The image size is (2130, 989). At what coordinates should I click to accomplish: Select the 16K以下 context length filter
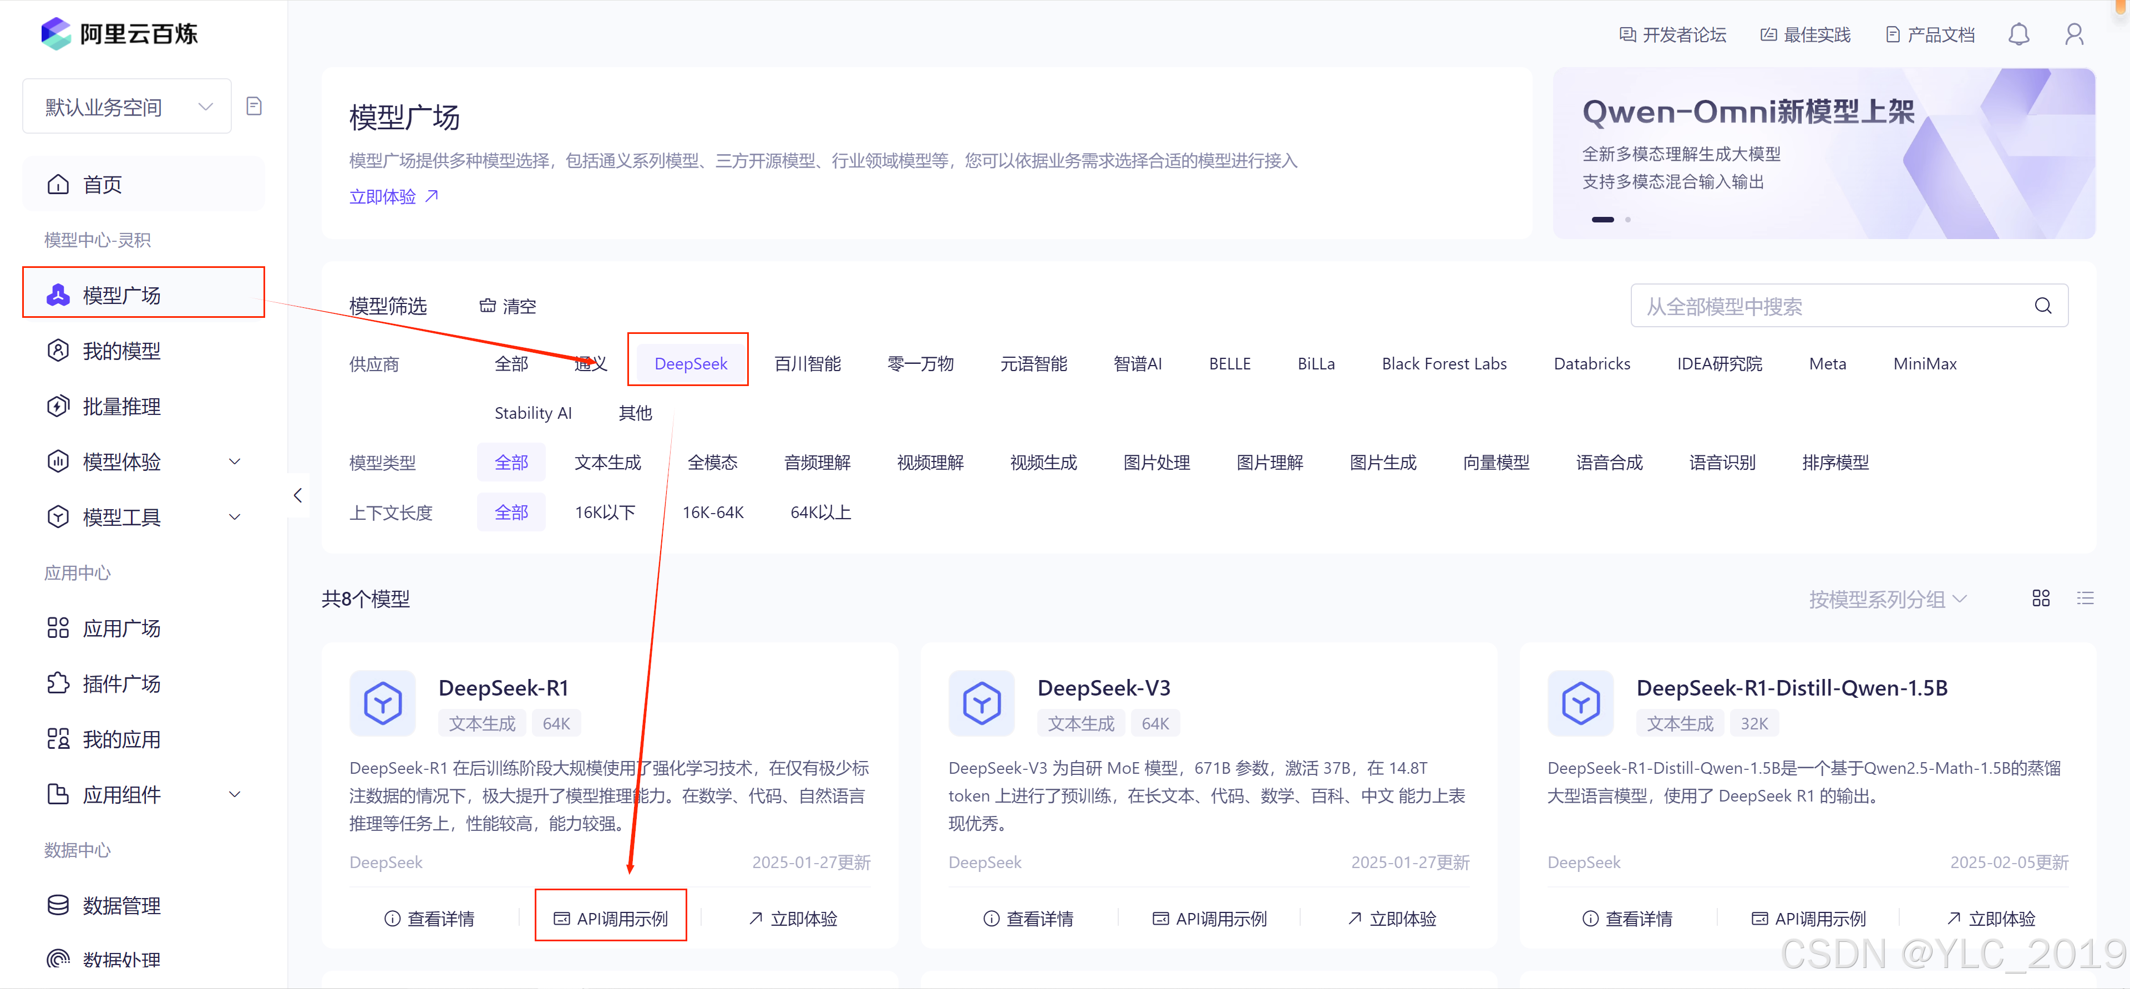pos(605,512)
